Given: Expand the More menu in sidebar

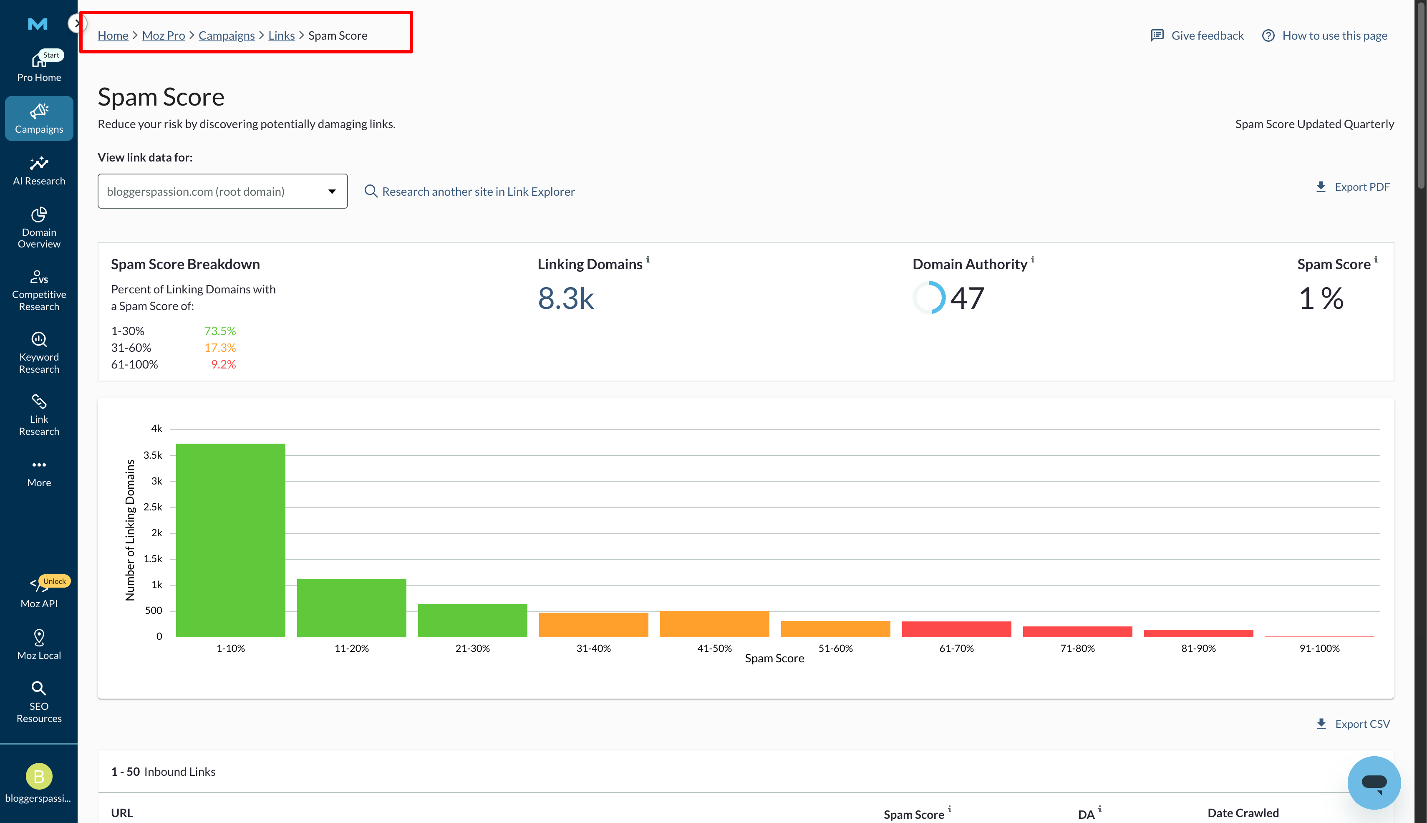Looking at the screenshot, I should [x=38, y=472].
